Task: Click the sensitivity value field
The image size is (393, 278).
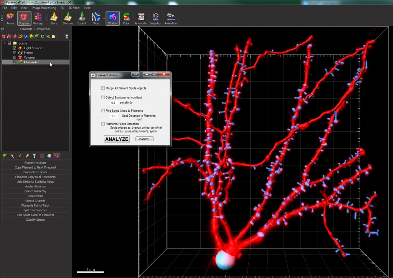Action: point(113,103)
